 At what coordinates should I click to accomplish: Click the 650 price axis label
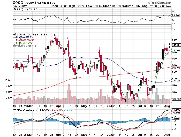point(174,40)
